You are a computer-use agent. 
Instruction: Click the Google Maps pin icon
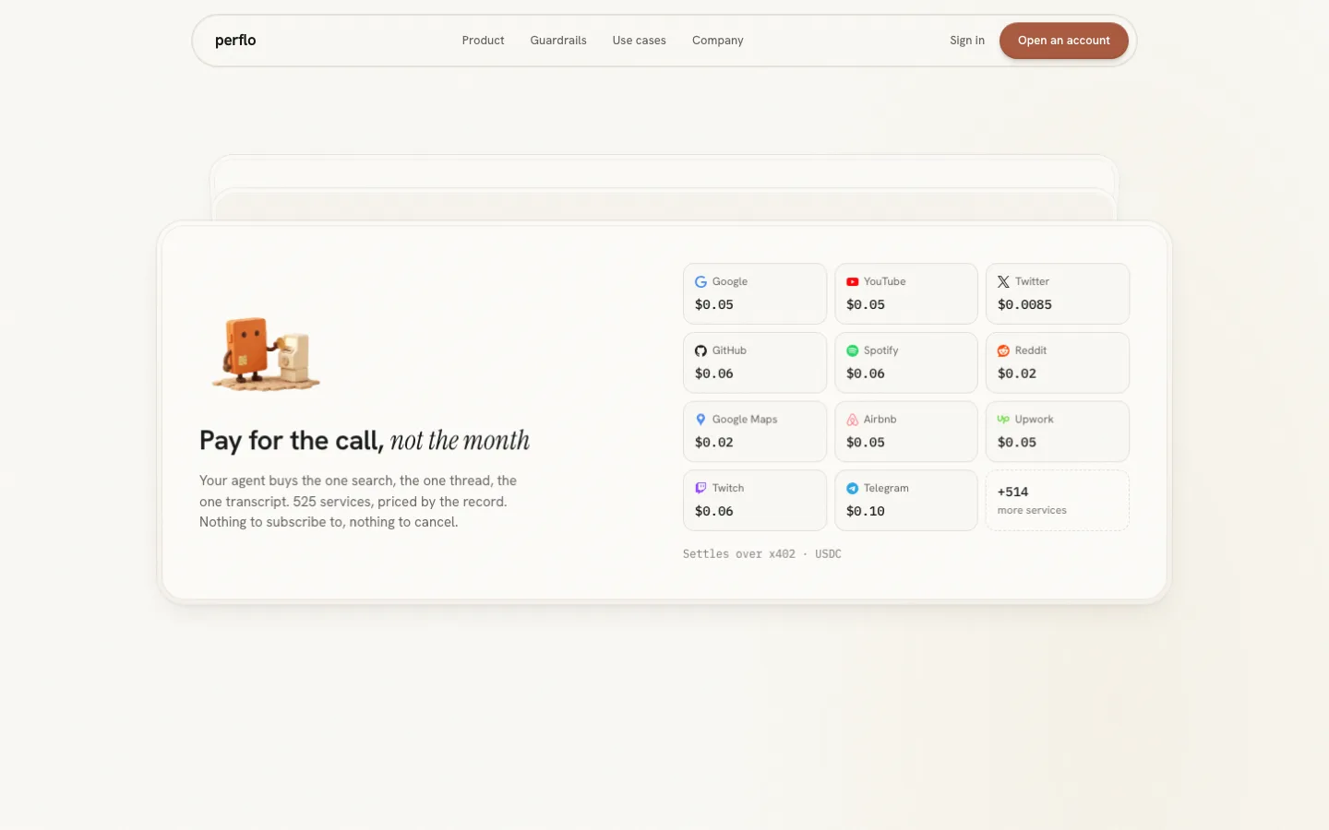coord(700,420)
